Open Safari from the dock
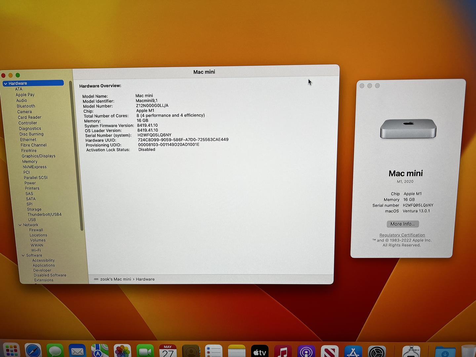Image resolution: width=476 pixels, height=357 pixels. [33, 351]
